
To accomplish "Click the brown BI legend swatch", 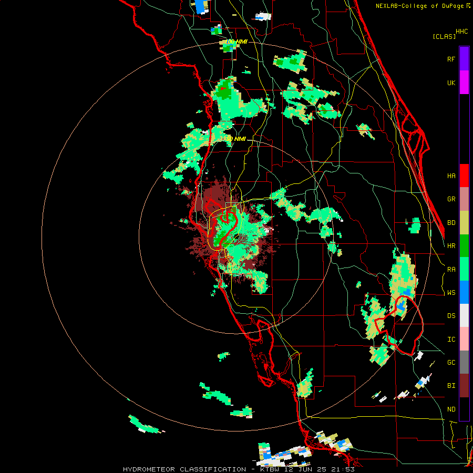I will 464,386.
